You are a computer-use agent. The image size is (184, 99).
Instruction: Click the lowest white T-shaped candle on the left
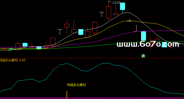[60, 32]
